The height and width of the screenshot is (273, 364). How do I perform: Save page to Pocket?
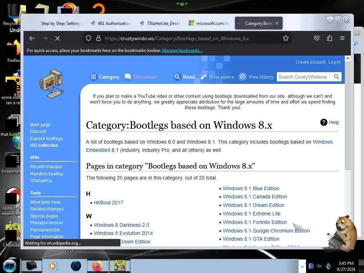(317, 38)
